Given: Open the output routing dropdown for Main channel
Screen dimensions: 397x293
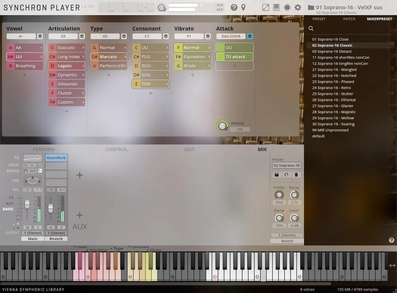Looking at the screenshot, I should [x=32, y=233].
